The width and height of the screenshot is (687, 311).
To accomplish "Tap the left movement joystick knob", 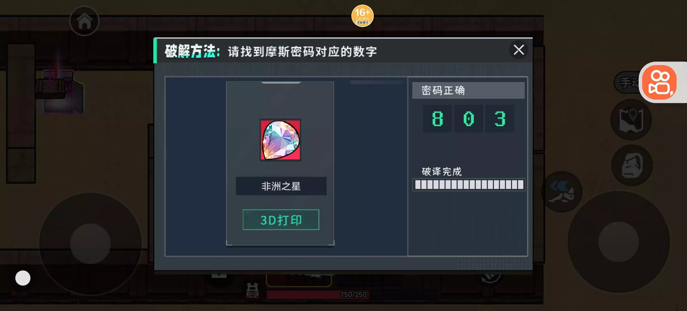I will [90, 244].
